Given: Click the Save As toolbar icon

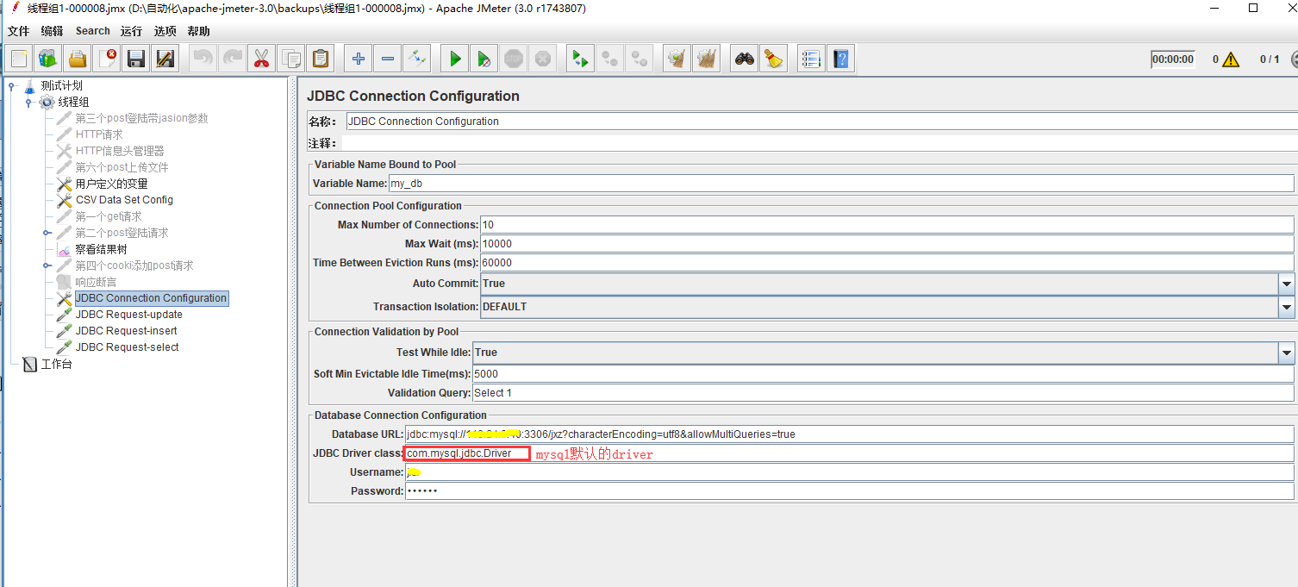Looking at the screenshot, I should [x=165, y=59].
